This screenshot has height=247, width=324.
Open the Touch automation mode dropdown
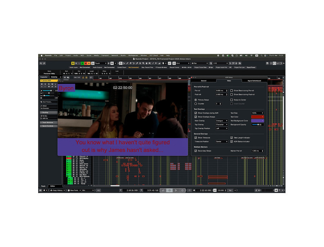pos(101,63)
